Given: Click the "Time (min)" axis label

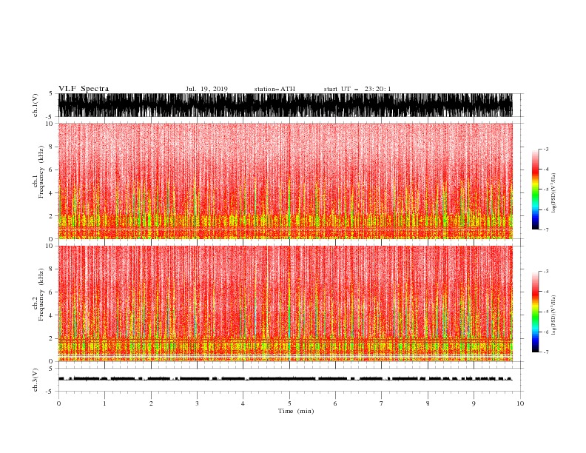Looking at the screenshot, I should pos(296,411).
